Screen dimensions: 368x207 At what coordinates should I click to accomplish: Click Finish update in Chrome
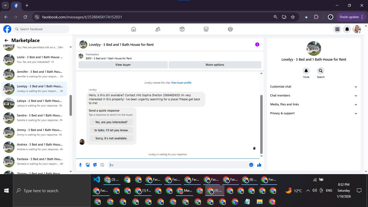[x=351, y=17]
